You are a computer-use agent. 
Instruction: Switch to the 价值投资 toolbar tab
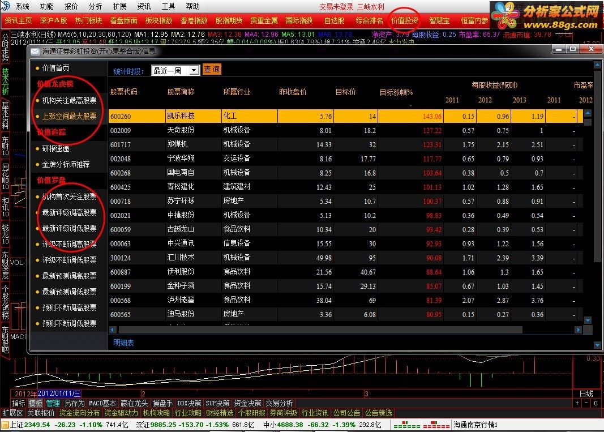tap(405, 20)
